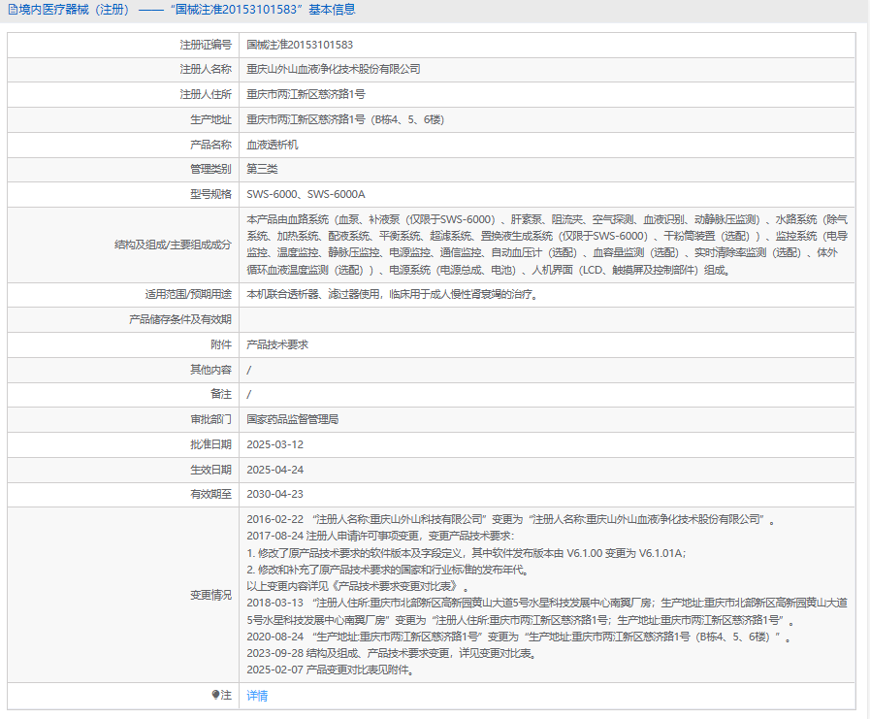Click the 有效期至 value 2030-04-23
870x719 pixels.
click(274, 494)
